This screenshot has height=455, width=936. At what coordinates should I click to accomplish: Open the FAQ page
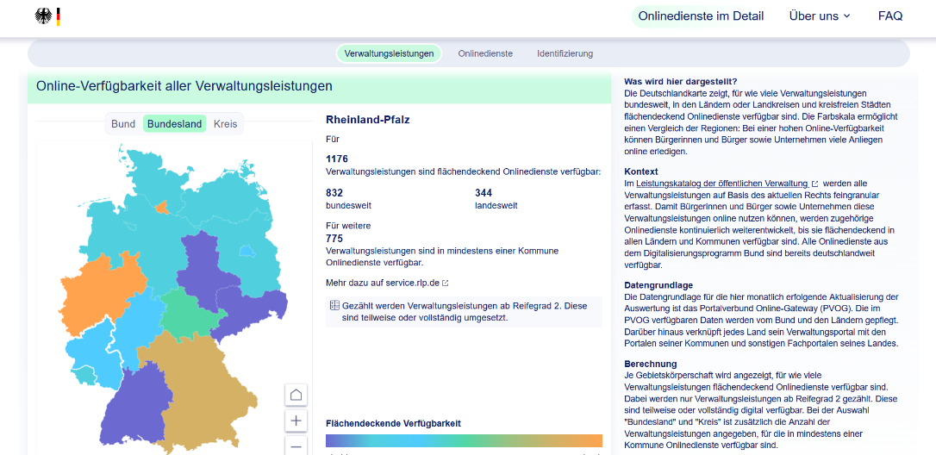click(x=890, y=16)
